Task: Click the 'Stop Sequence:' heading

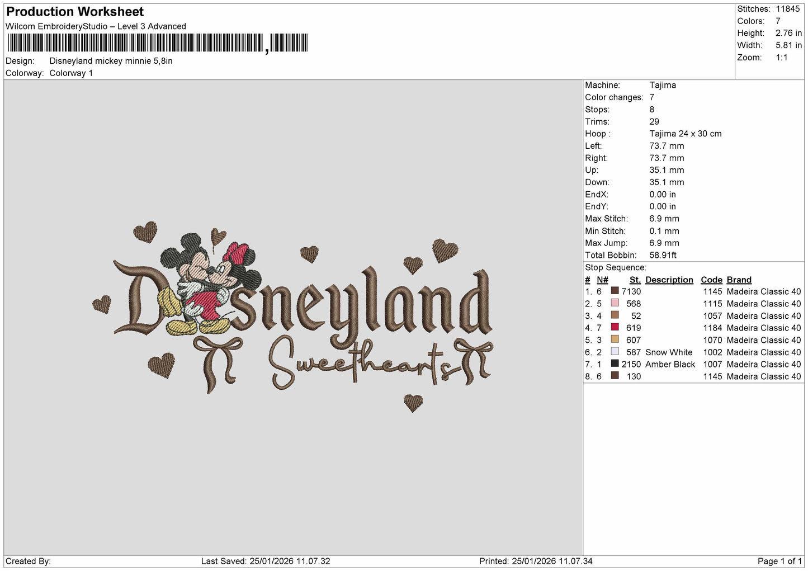Action: tap(616, 267)
